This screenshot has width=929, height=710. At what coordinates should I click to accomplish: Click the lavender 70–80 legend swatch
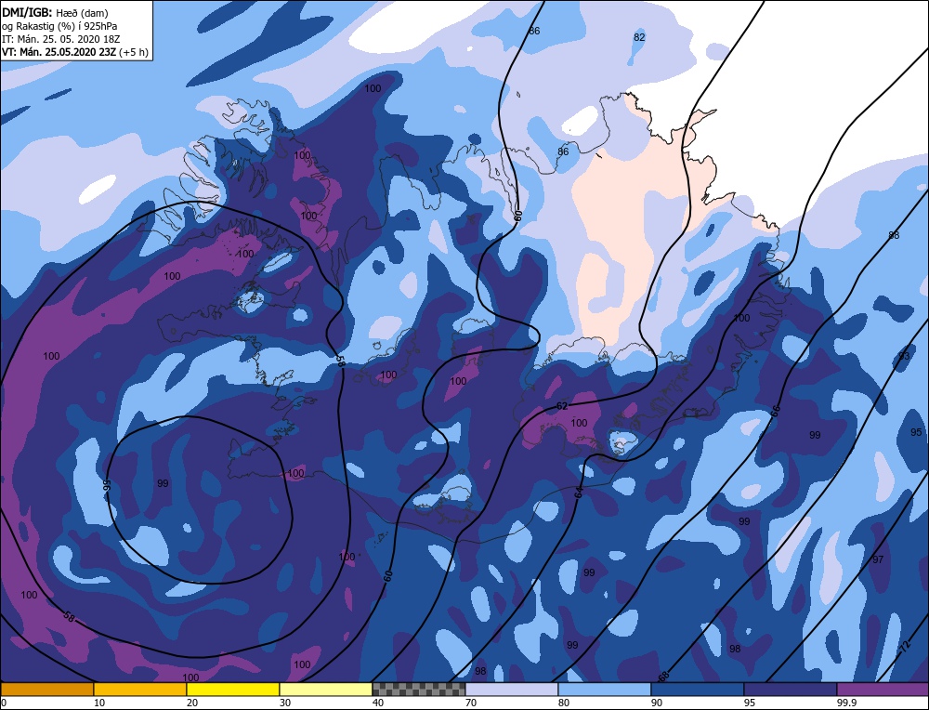click(511, 689)
